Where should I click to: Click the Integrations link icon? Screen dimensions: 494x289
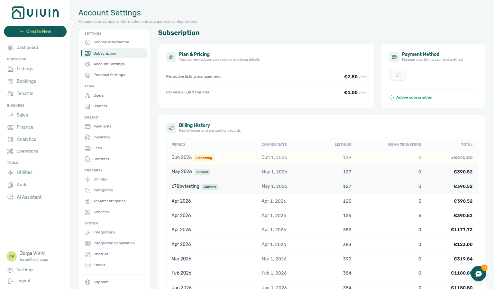pos(87,232)
